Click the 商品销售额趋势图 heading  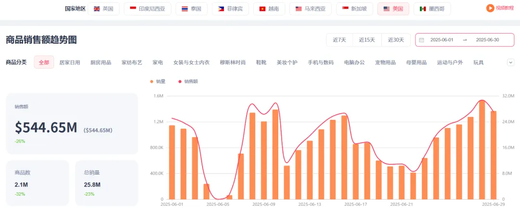41,40
